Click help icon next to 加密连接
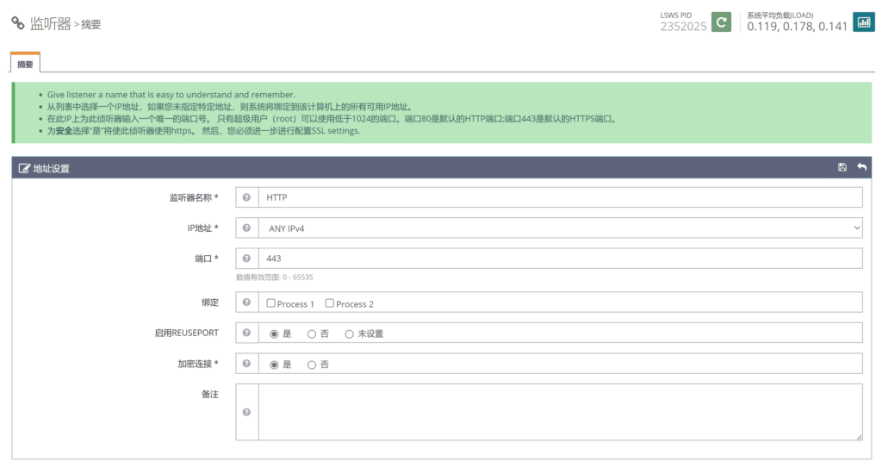This screenshot has height=474, width=882. coord(247,365)
